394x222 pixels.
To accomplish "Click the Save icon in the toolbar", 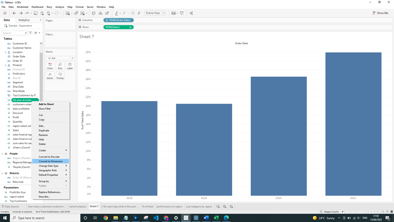I will click(35, 13).
